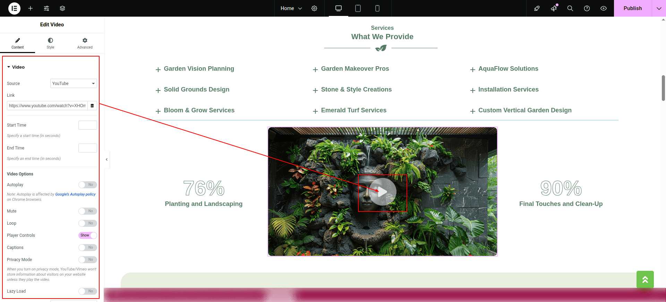This screenshot has height=302, width=666.
Task: Expand Bloom & Grow Services accordion
Action: 199,110
